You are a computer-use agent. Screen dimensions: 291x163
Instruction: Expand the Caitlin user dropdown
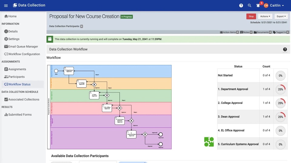pyautogui.click(x=277, y=5)
